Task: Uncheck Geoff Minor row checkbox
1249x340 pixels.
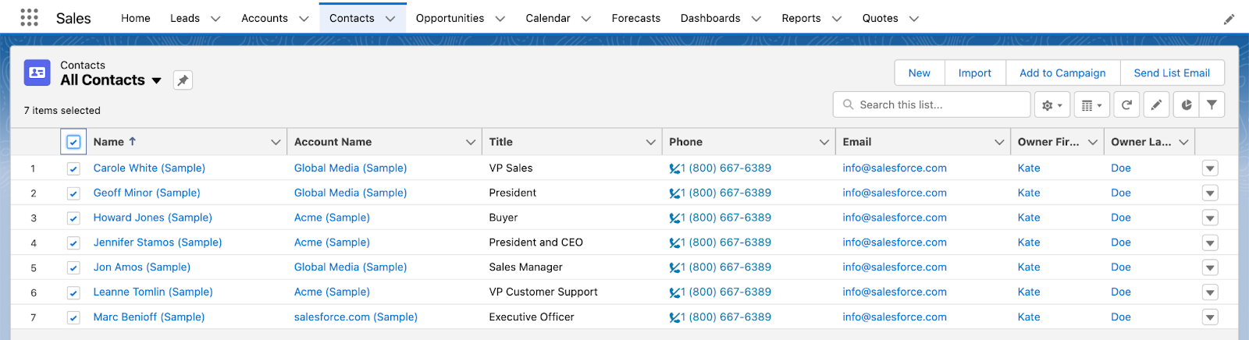Action: 73,193
